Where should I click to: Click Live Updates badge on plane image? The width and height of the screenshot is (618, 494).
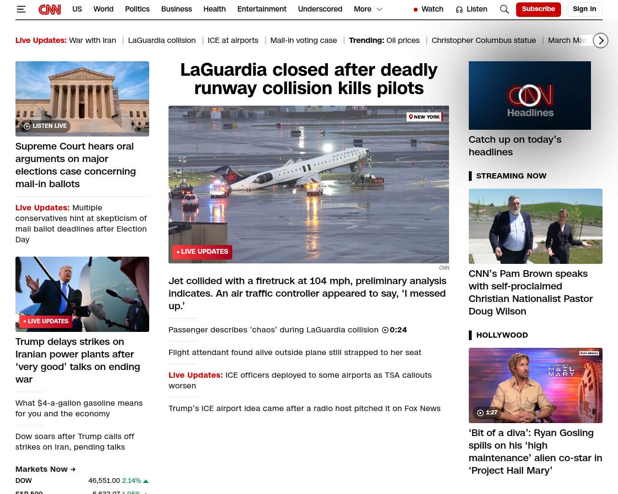coord(202,252)
